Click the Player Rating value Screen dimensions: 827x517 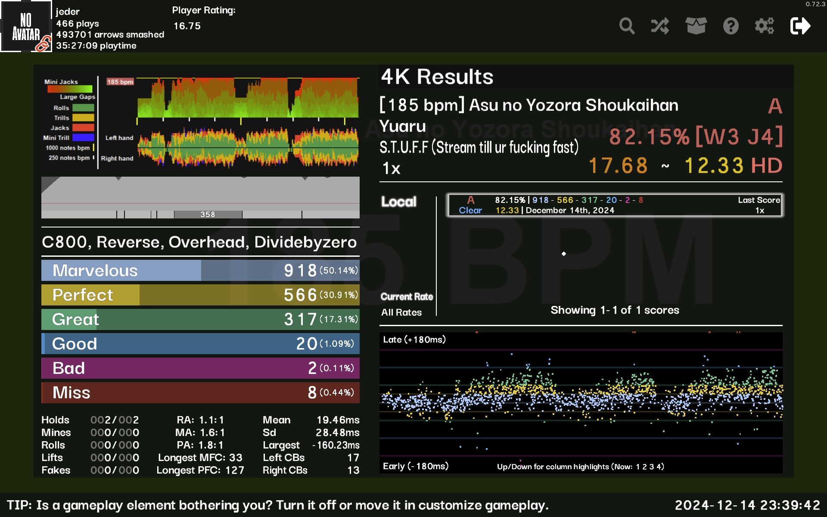[x=187, y=26]
